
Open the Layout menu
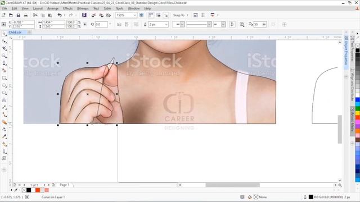[38, 8]
